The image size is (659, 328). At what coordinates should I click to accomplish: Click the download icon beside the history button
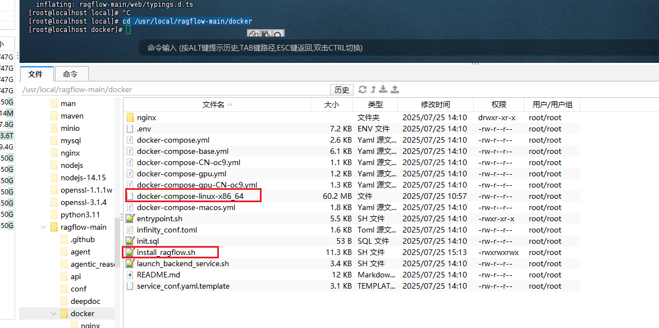pyautogui.click(x=383, y=89)
